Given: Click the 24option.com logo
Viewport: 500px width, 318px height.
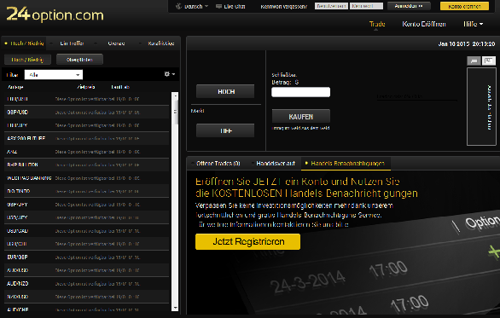Looking at the screenshot, I should pyautogui.click(x=55, y=15).
